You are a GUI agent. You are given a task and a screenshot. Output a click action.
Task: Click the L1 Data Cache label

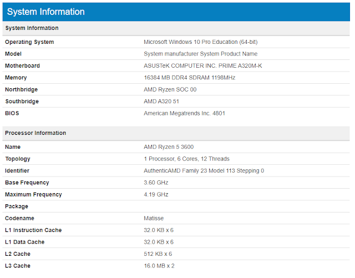24,242
